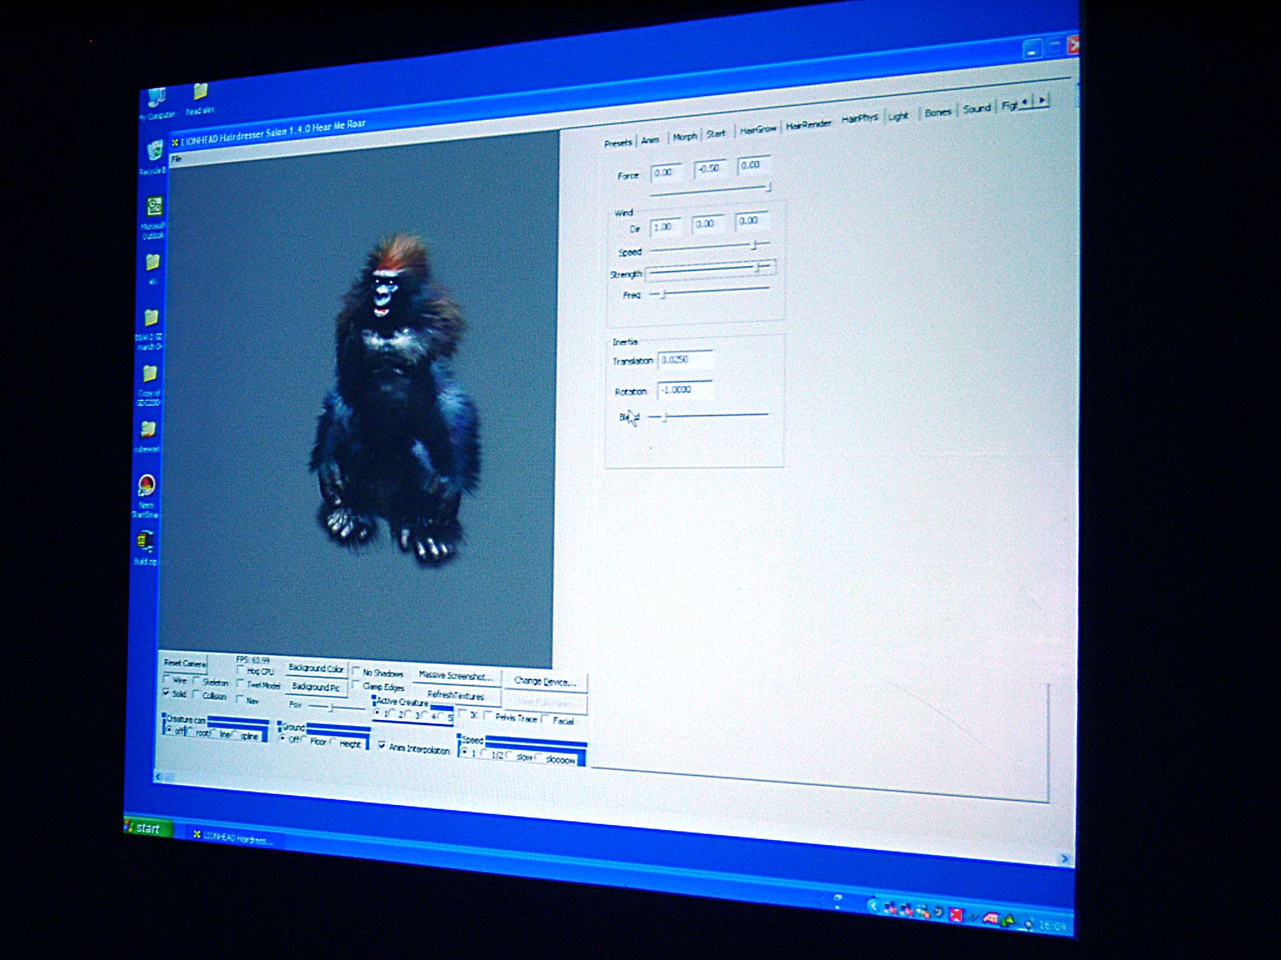Tick the No Shadows checkbox
Screen dimensions: 1281x960
point(356,671)
